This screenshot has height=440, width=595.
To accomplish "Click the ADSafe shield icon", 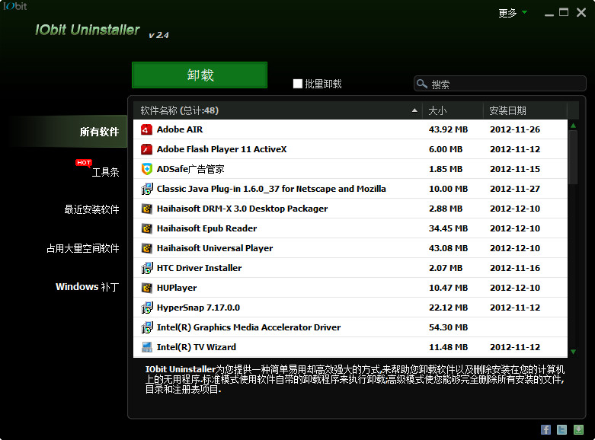I will point(146,169).
